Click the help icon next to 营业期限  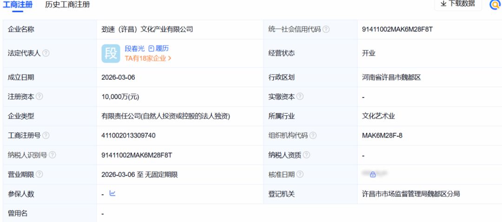tap(39, 174)
